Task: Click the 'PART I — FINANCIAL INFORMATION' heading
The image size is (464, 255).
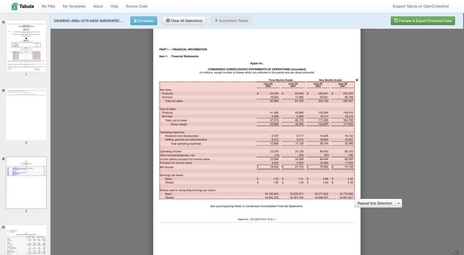Action: pos(183,49)
